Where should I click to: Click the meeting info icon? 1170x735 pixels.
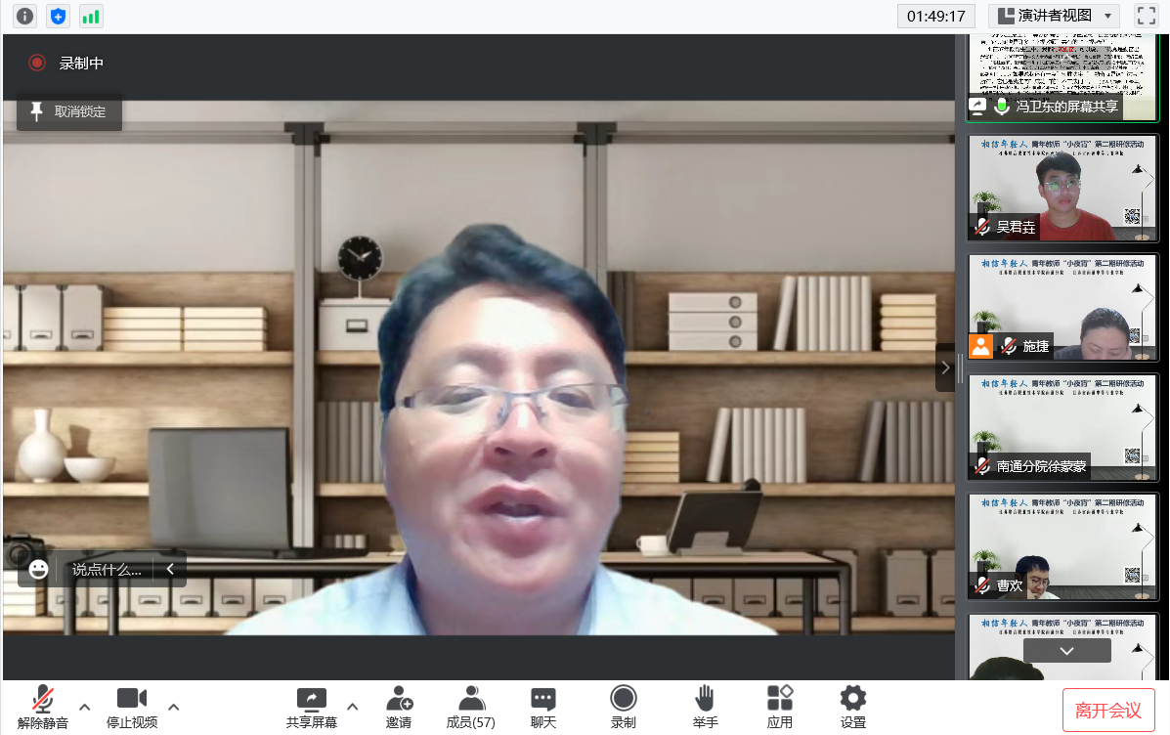(x=25, y=16)
